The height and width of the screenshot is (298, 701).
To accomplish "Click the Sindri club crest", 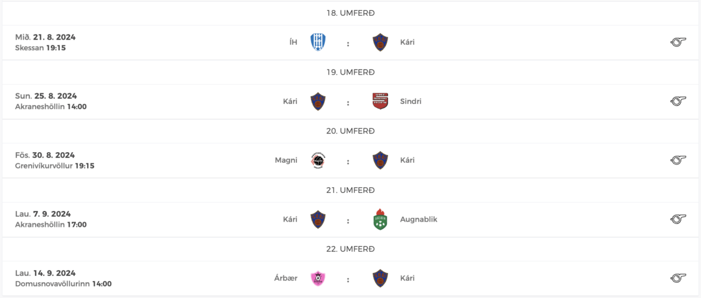I will click(x=380, y=101).
